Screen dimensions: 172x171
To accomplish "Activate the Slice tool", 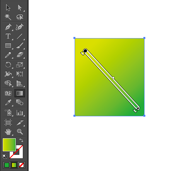I will [x=20, y=122].
